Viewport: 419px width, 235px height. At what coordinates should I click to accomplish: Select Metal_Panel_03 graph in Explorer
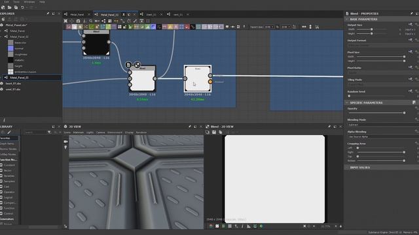(x=19, y=78)
